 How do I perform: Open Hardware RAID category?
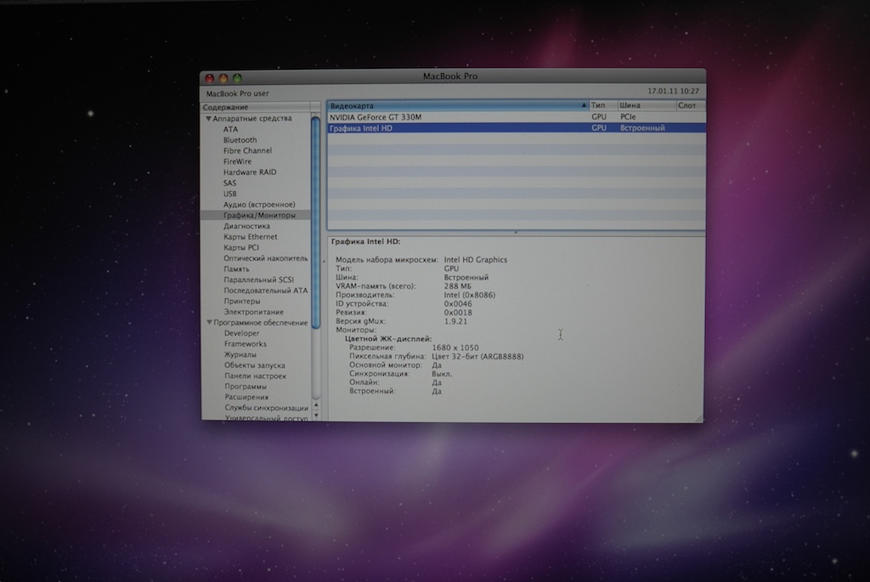click(250, 172)
